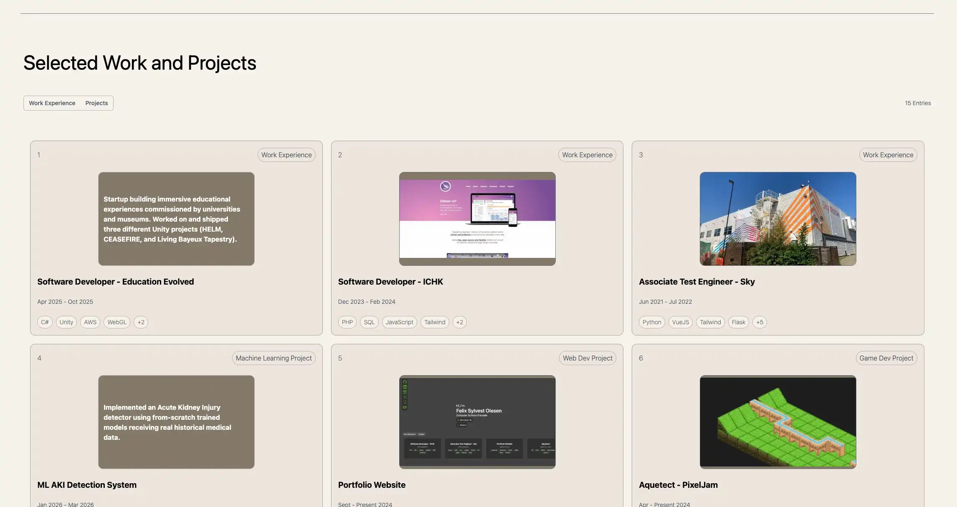Click the Tailwind tag on ICHK card

(x=435, y=322)
